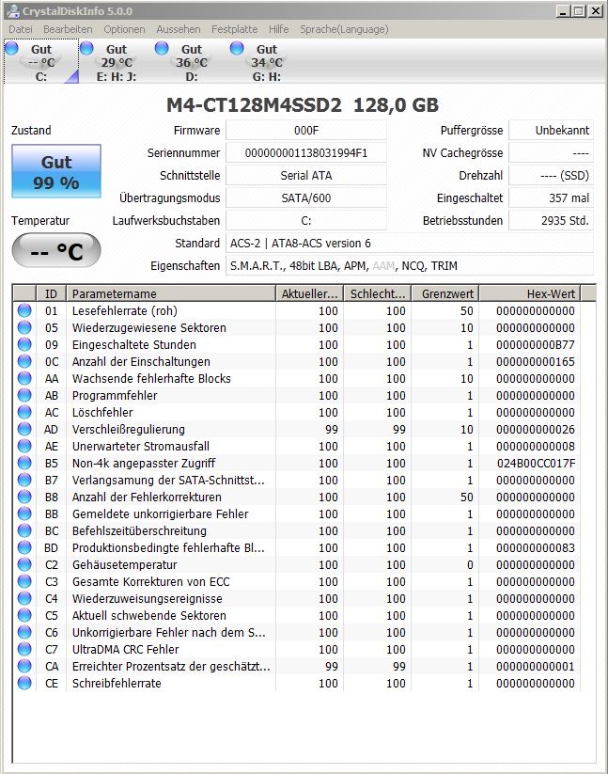
Task: Click the -- °C temperature indicator button
Action: (56, 250)
